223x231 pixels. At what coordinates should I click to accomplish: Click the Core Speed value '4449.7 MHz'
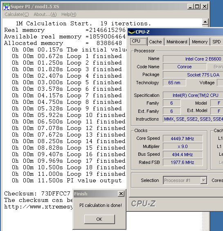[x=182, y=139]
